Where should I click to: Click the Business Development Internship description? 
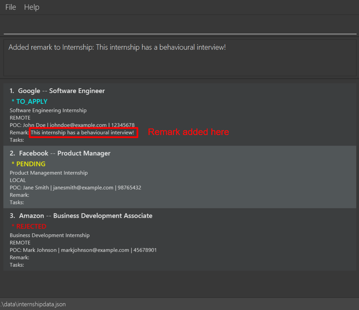click(49, 235)
